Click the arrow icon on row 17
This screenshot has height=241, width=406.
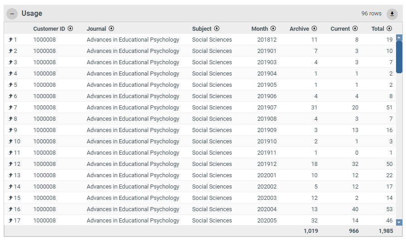[x=10, y=221]
